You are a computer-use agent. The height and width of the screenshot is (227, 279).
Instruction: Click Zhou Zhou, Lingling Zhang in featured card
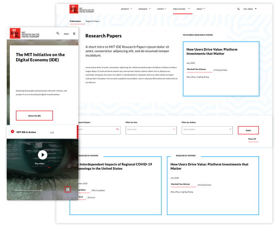[x=198, y=77]
